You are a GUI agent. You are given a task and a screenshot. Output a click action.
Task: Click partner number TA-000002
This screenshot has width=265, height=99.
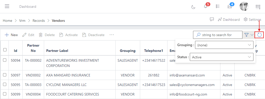[33, 60]
